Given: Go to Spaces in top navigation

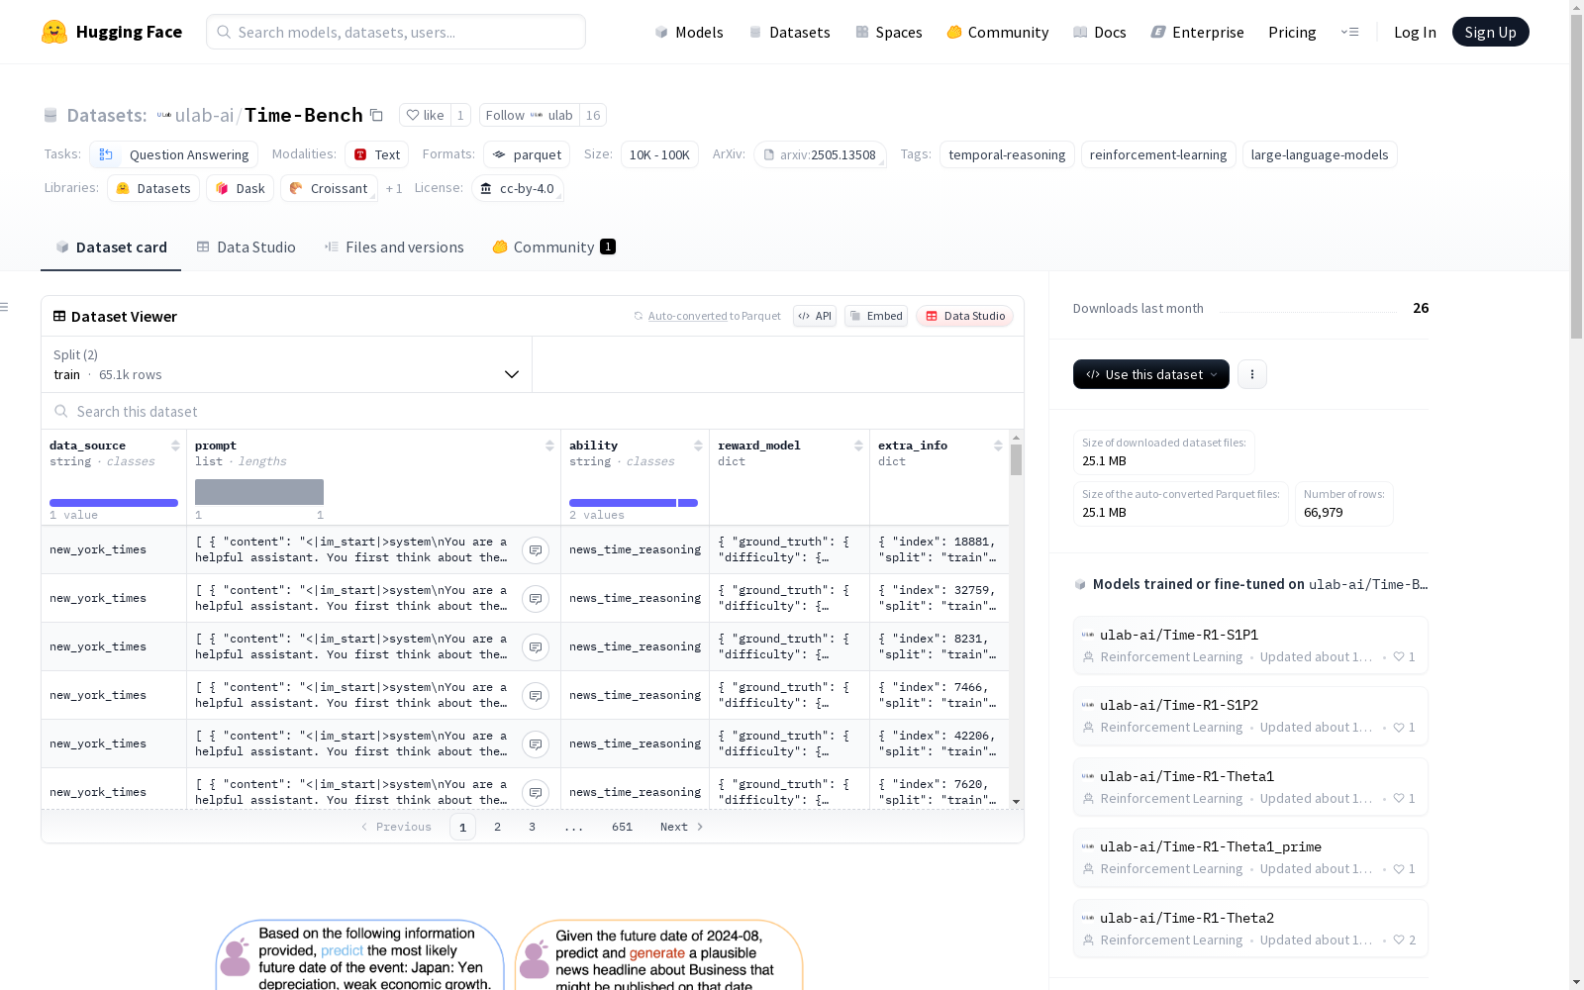Looking at the screenshot, I should point(889,32).
